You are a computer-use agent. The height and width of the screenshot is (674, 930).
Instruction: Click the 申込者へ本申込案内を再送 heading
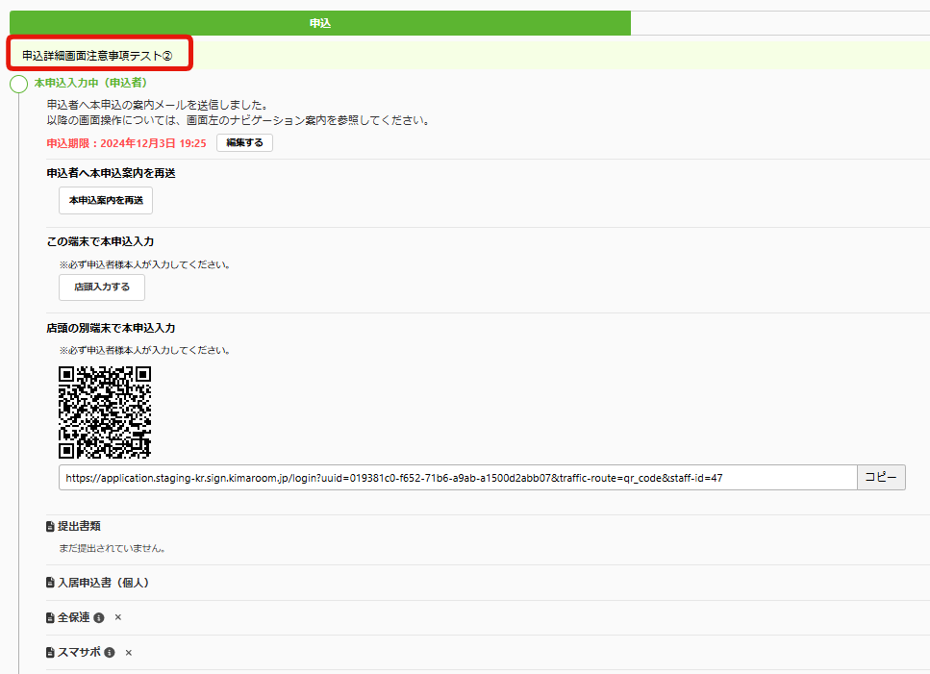(111, 173)
